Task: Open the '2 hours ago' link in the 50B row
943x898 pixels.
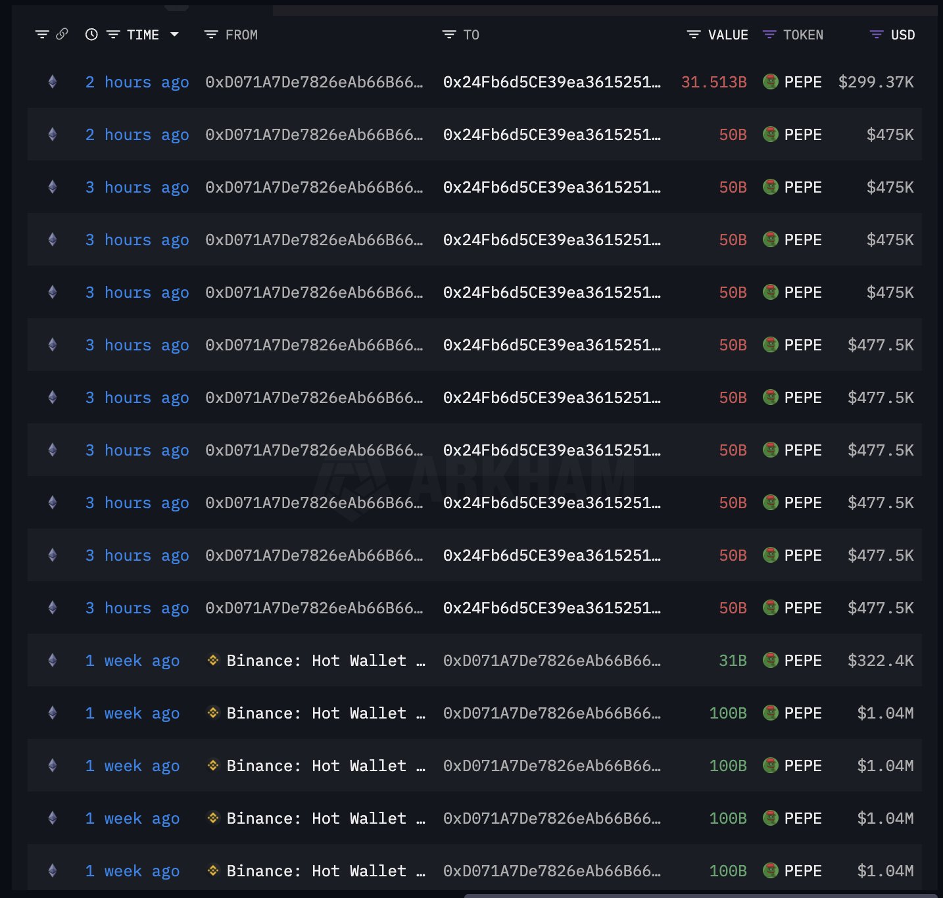Action: tap(137, 135)
